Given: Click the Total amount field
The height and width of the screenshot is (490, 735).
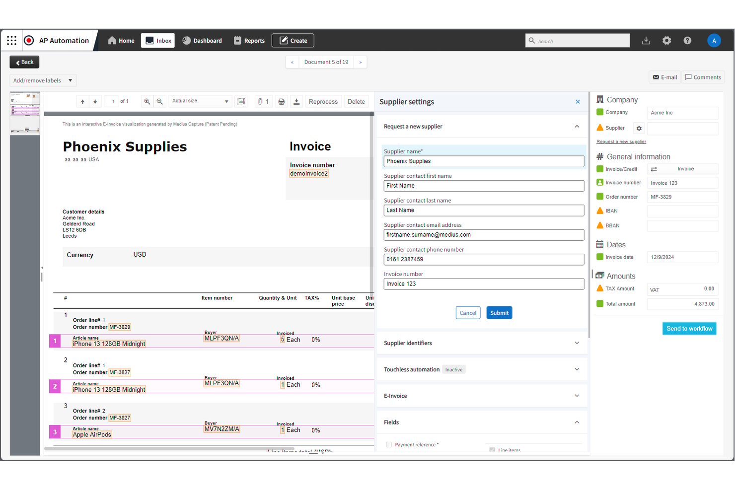Looking at the screenshot, I should [x=682, y=304].
